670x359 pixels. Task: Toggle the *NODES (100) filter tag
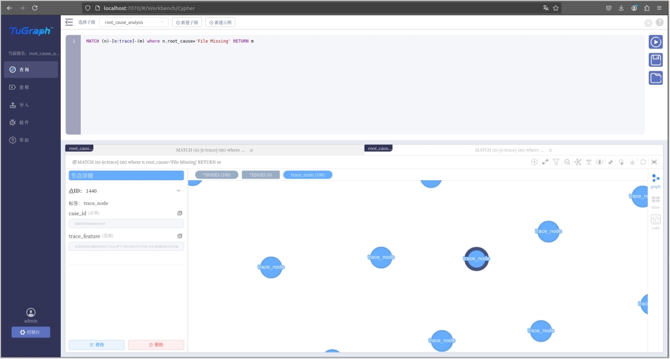[217, 175]
